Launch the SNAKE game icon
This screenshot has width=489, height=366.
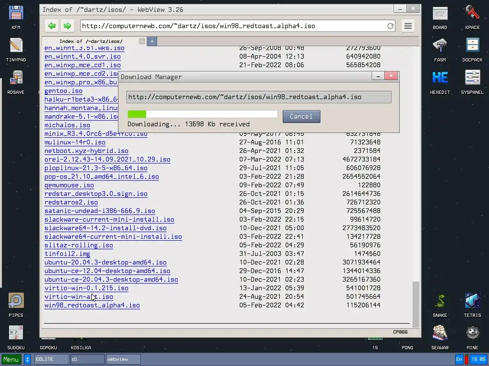(x=440, y=305)
